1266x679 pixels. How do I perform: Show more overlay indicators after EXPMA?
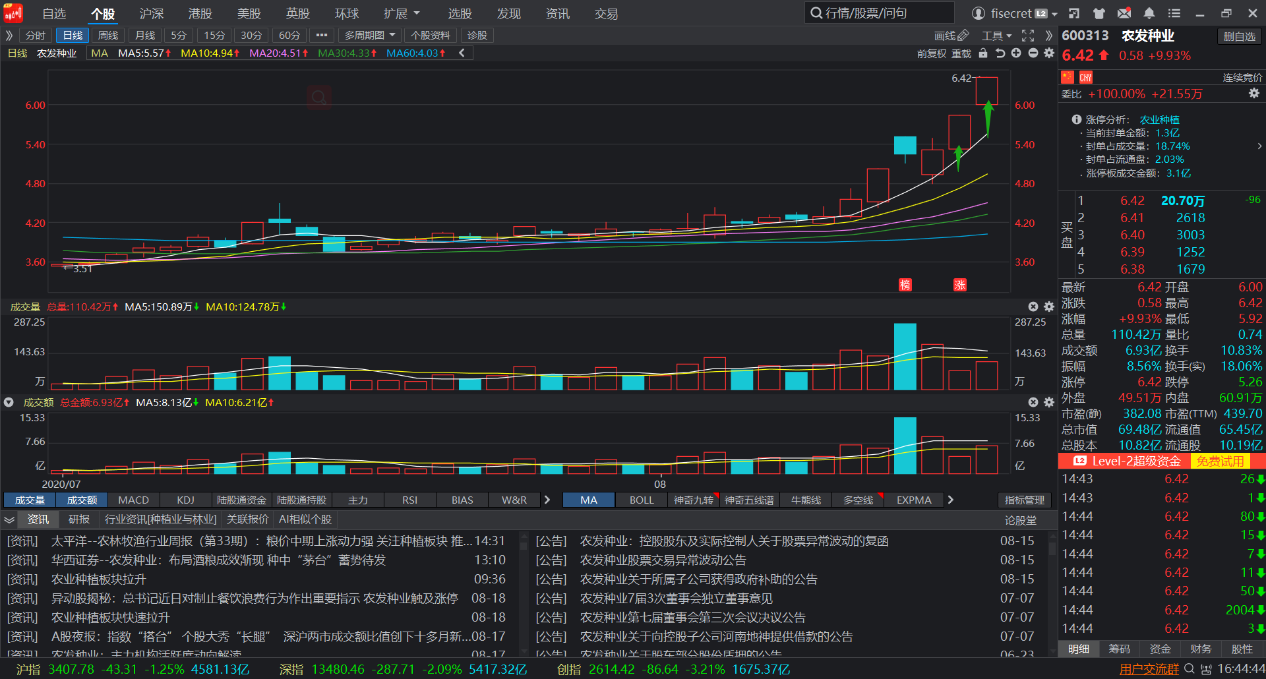(x=951, y=500)
